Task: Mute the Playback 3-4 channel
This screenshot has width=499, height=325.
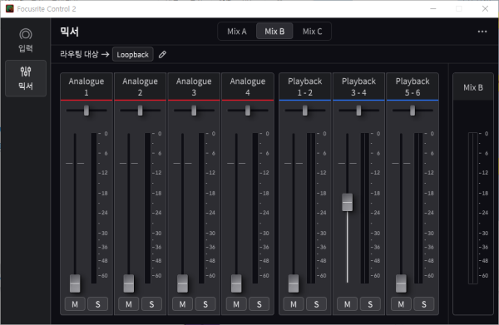Action: tap(347, 304)
